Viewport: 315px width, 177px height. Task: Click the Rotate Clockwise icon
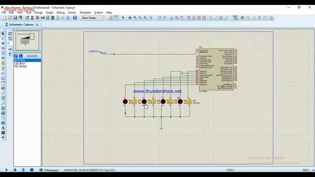[x=10, y=34]
